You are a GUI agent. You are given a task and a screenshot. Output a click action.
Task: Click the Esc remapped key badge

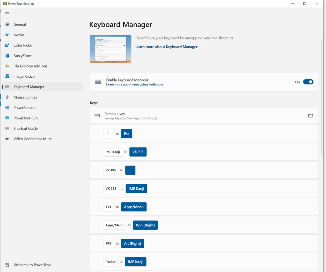tap(126, 134)
